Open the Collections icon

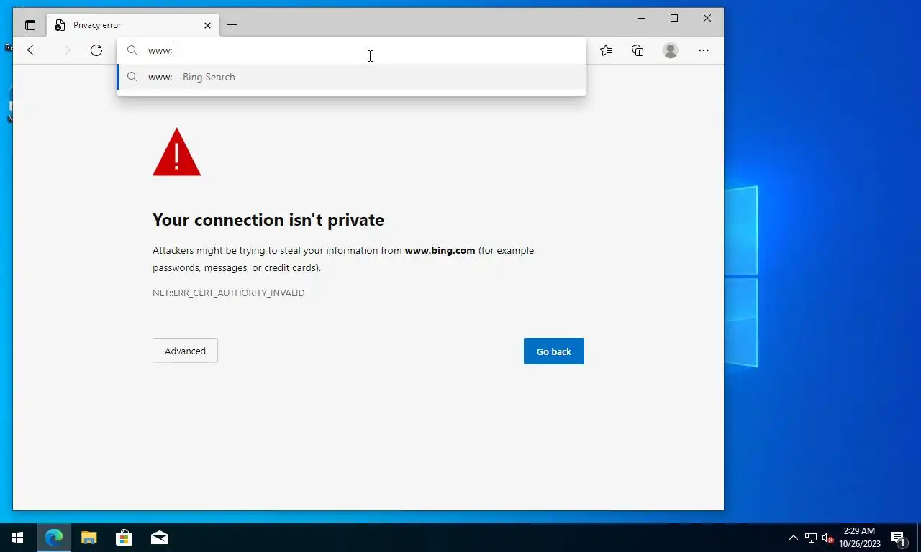pos(638,50)
